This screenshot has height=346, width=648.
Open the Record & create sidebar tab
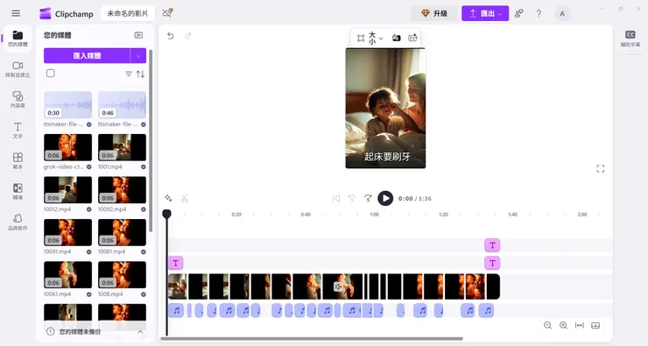pos(18,69)
